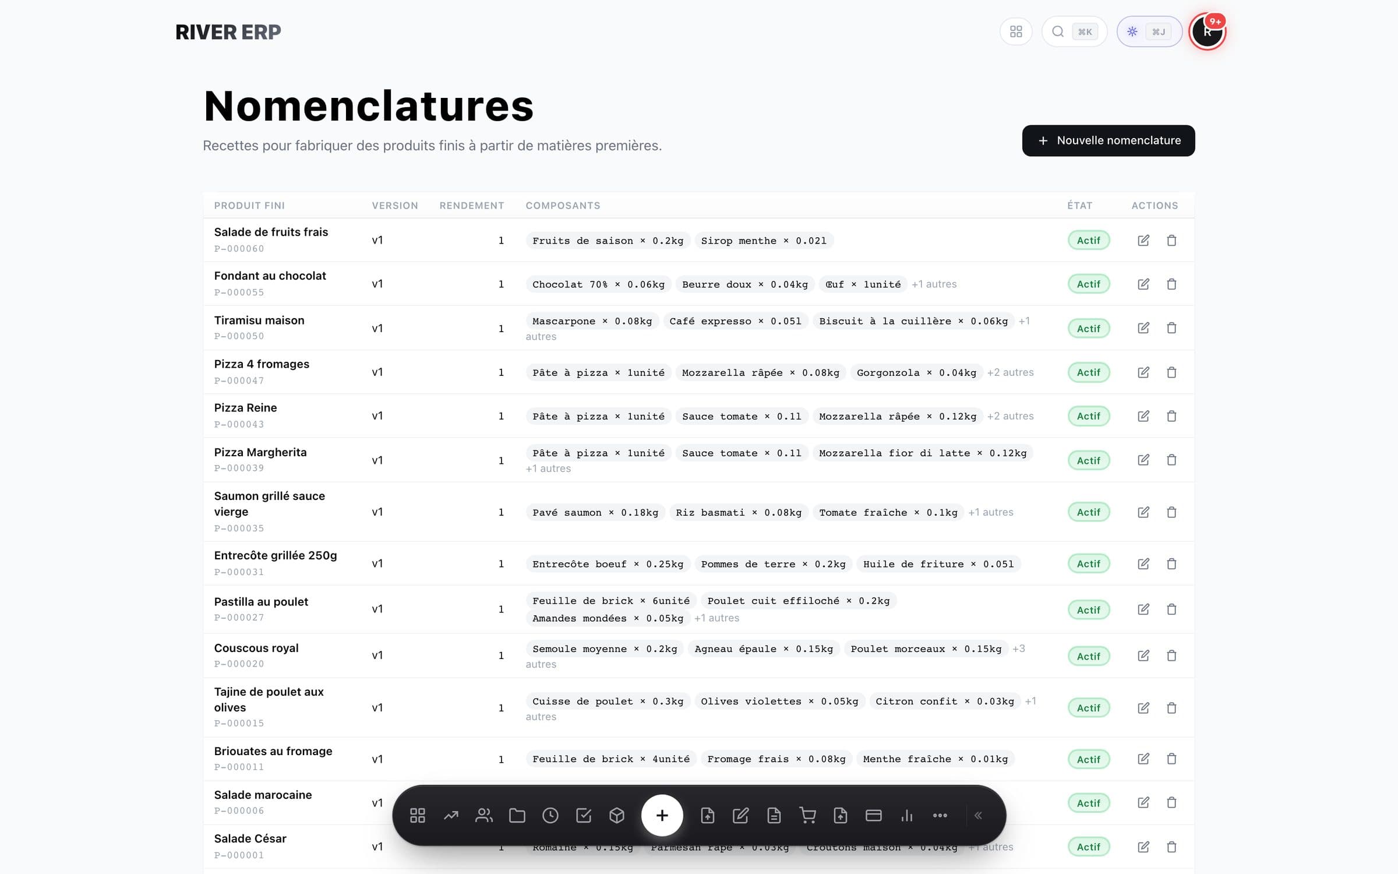Open search with the ⌘K magnifier button
The image size is (1398, 874).
point(1074,31)
